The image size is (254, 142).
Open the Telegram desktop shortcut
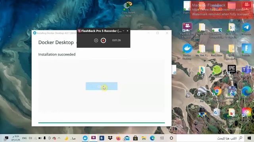pos(246,29)
